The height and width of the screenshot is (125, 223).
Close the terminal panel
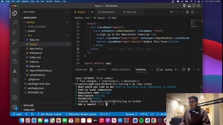click(x=199, y=69)
